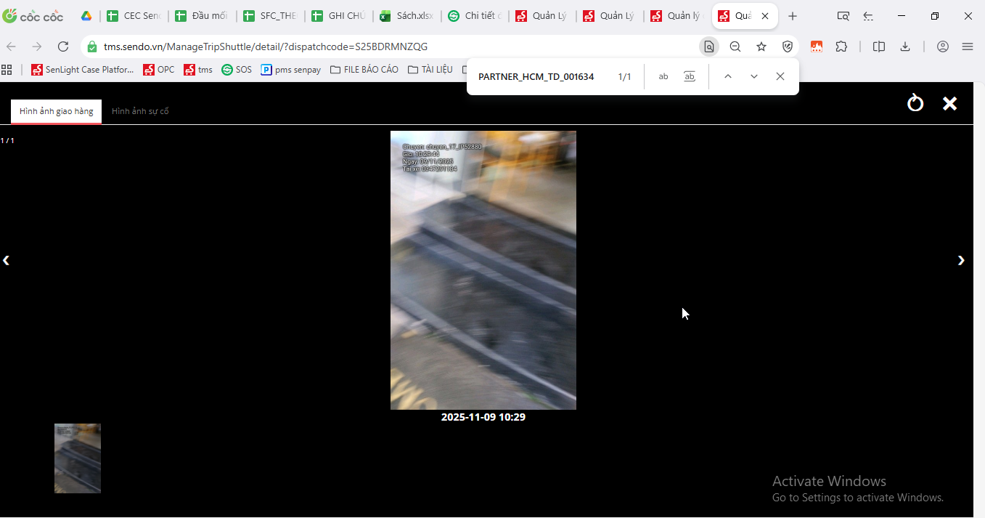Image resolution: width=985 pixels, height=518 pixels.
Task: Open a new browser tab
Action: click(x=793, y=16)
